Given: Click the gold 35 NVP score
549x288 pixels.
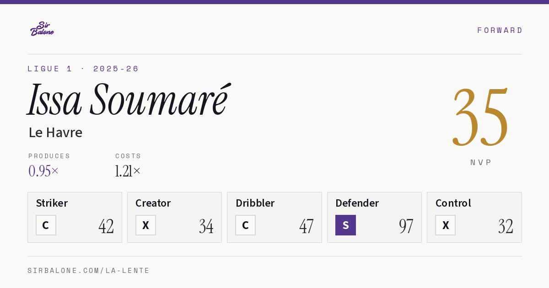Looking at the screenshot, I should click(480, 117).
